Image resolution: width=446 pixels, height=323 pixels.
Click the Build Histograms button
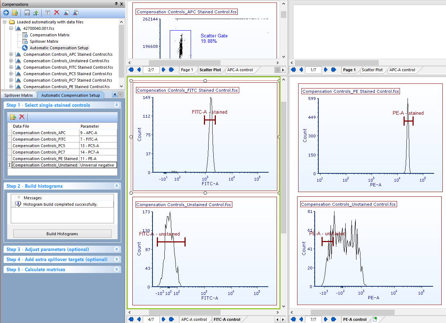pyautogui.click(x=62, y=234)
